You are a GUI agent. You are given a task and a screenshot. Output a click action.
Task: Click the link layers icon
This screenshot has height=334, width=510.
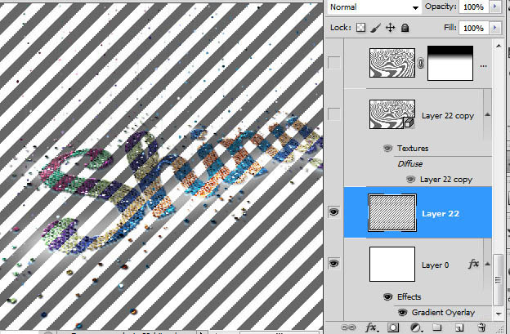(x=348, y=327)
